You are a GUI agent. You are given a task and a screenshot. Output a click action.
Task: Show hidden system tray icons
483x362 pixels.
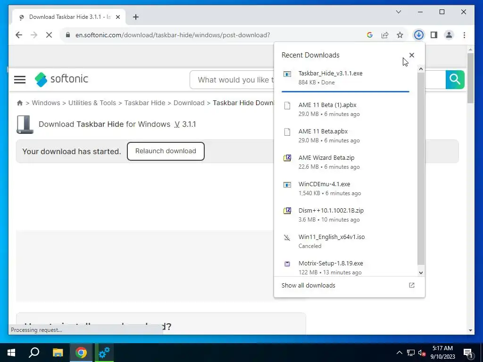(399, 353)
